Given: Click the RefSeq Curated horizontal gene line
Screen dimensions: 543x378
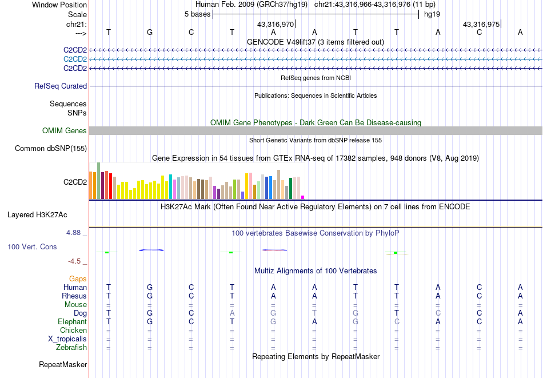Looking at the screenshot, I should (316, 86).
